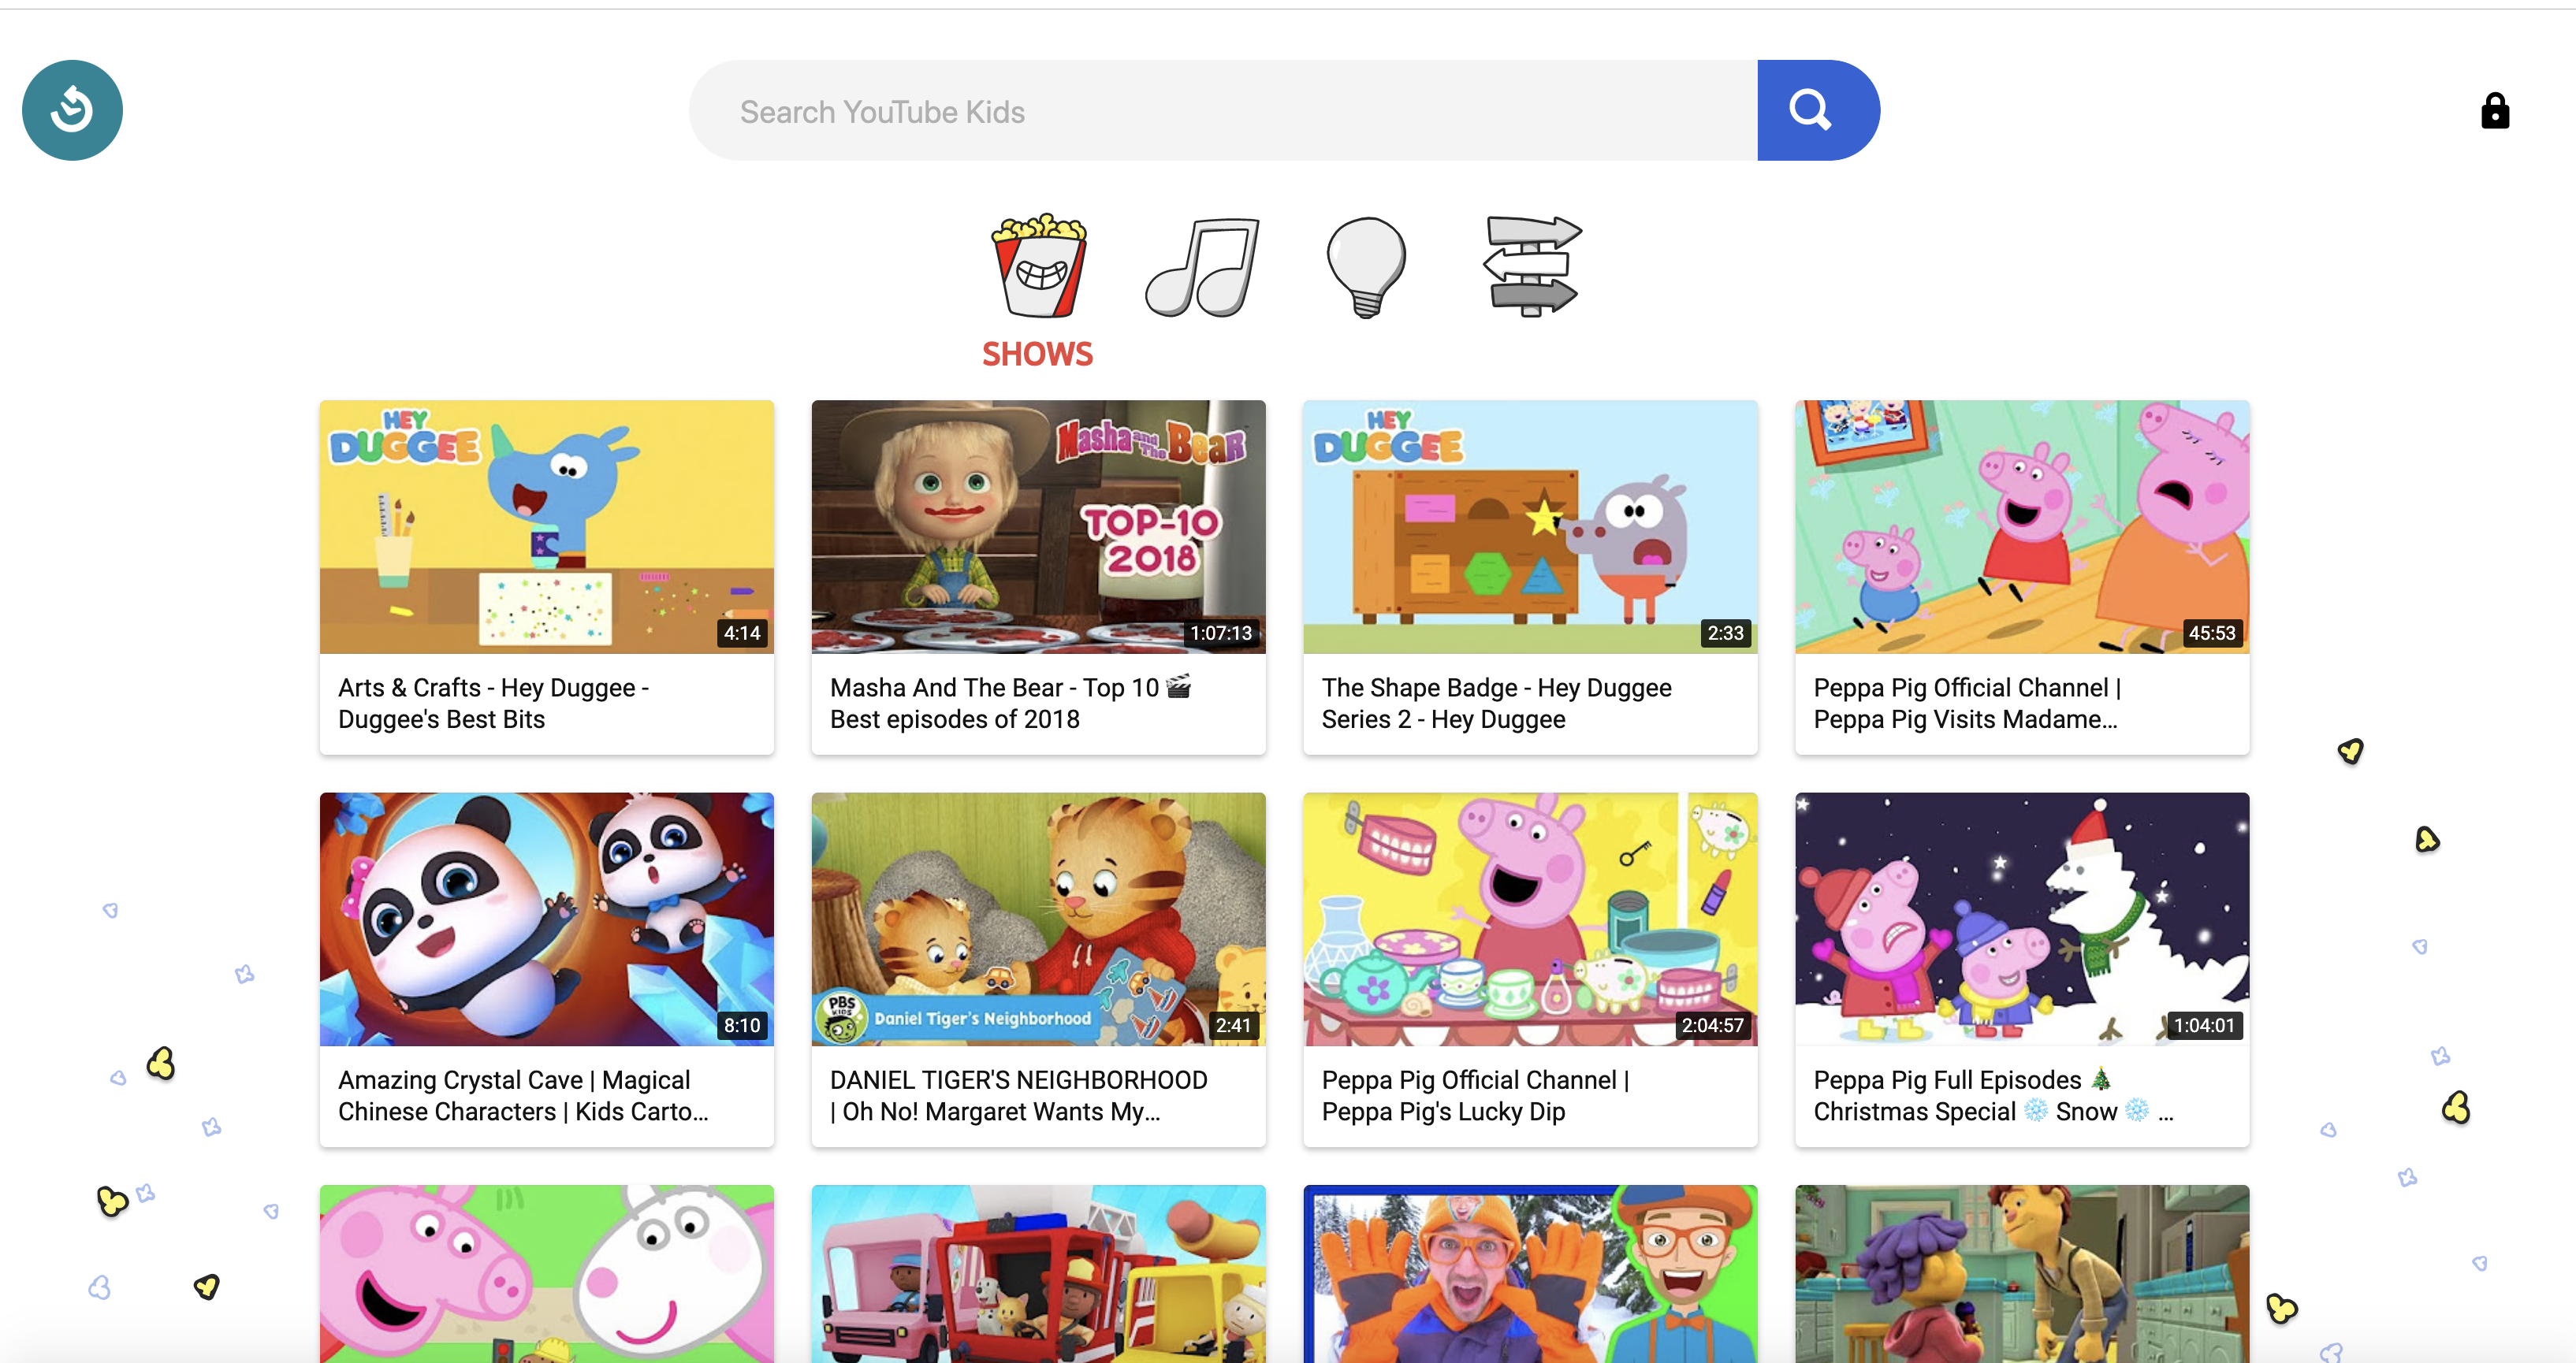Open Arts & Crafts Hey Duggee thumbnail
The height and width of the screenshot is (1363, 2576).
coord(547,526)
